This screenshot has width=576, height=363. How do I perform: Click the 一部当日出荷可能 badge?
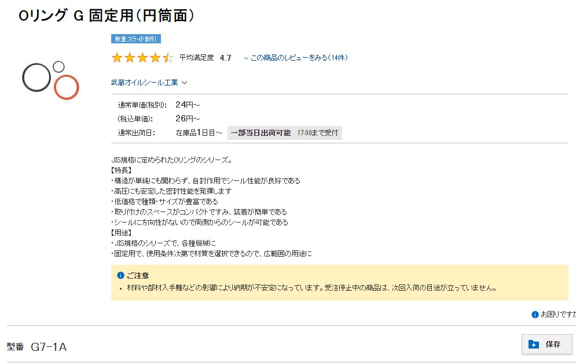(261, 133)
